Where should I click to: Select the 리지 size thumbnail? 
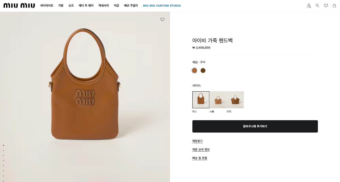pos(235,100)
